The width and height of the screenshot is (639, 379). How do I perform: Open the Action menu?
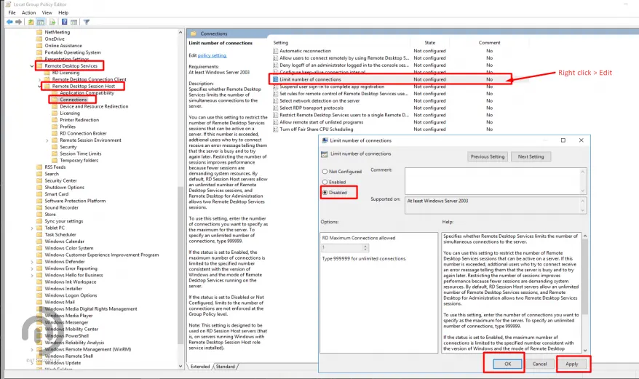coord(28,12)
